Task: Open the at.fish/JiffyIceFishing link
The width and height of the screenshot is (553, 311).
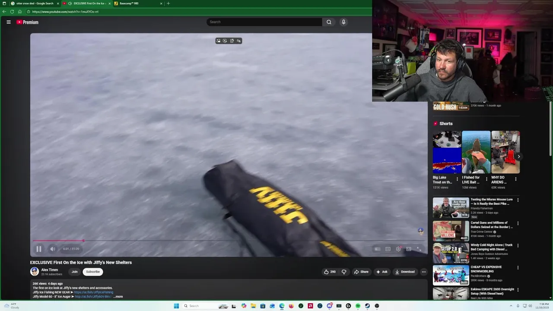Action: [93, 292]
